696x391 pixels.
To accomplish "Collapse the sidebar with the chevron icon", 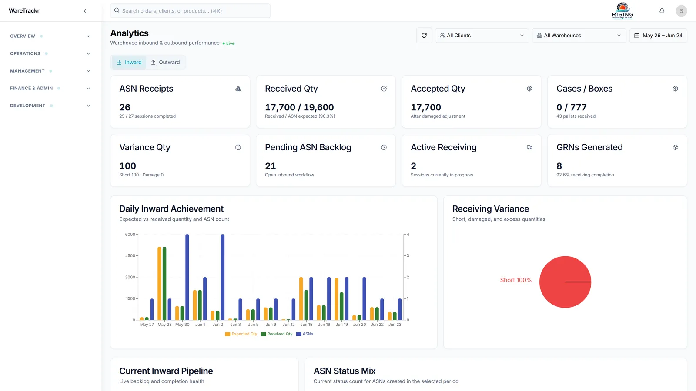I will (x=85, y=11).
